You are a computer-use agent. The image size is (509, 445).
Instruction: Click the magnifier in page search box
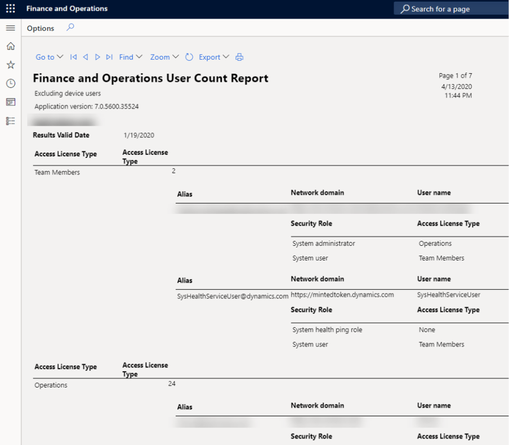point(405,9)
